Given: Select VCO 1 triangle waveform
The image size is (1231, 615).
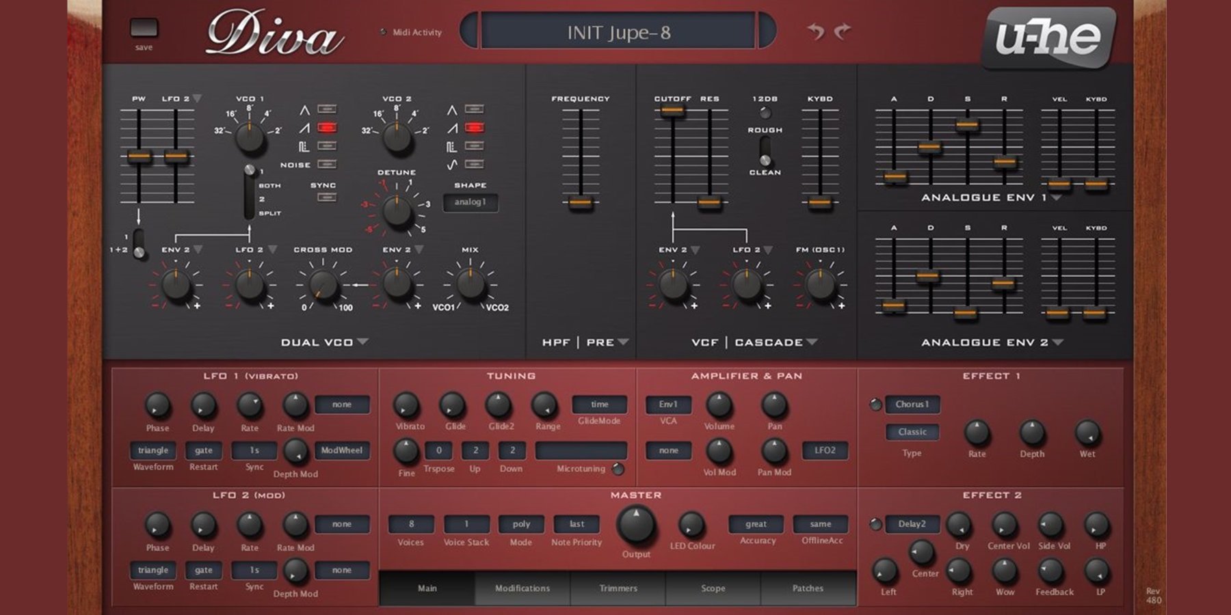Looking at the screenshot, I should pyautogui.click(x=327, y=109).
